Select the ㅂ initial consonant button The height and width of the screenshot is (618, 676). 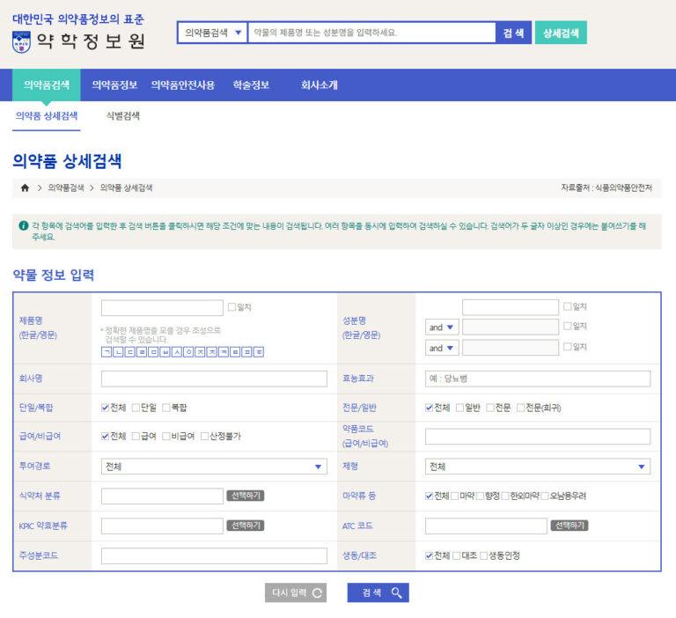(165, 352)
